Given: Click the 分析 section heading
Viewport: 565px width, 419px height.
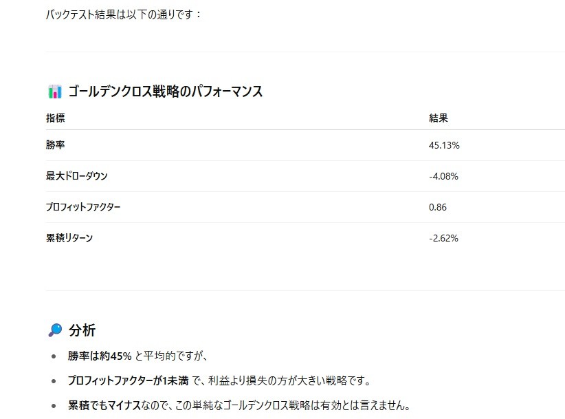Looking at the screenshot, I should tap(82, 330).
